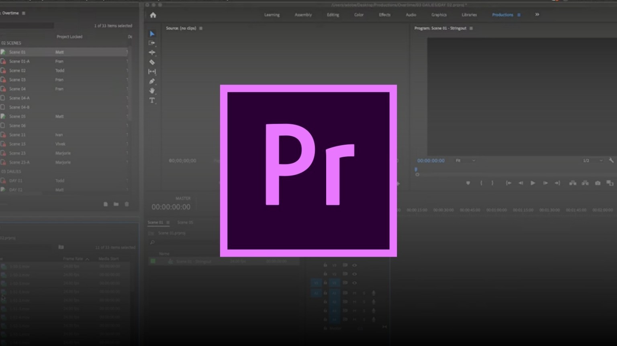Open the Scene 05 tab
The image size is (617, 346).
(185, 222)
